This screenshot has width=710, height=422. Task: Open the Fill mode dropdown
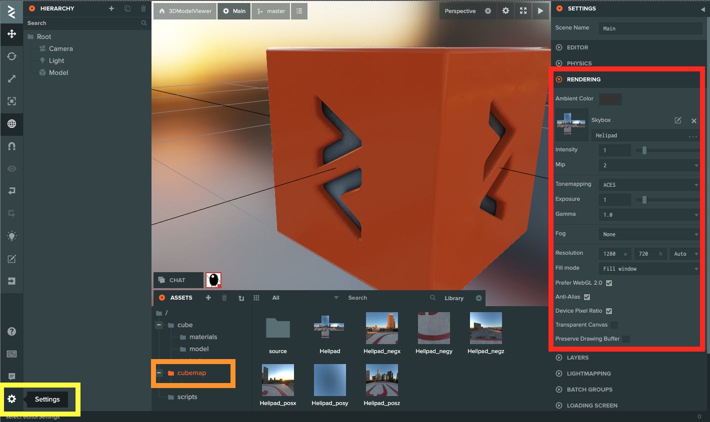click(x=649, y=269)
